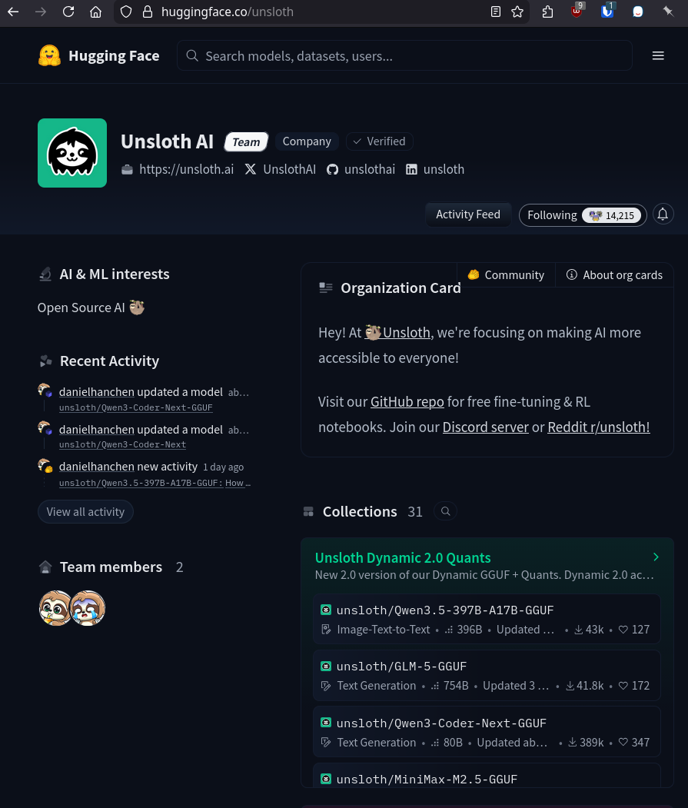Bookmark this page with the star icon

tap(517, 12)
